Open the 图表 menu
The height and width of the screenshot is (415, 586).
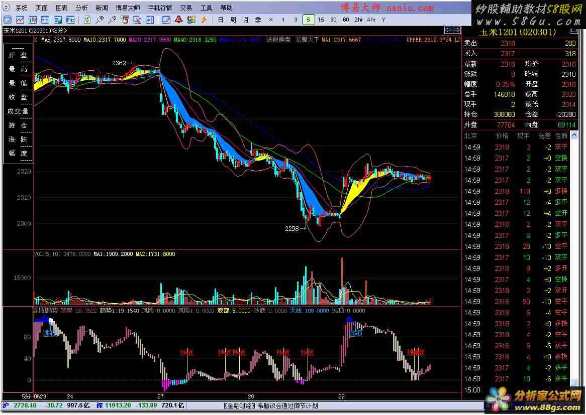(62, 8)
